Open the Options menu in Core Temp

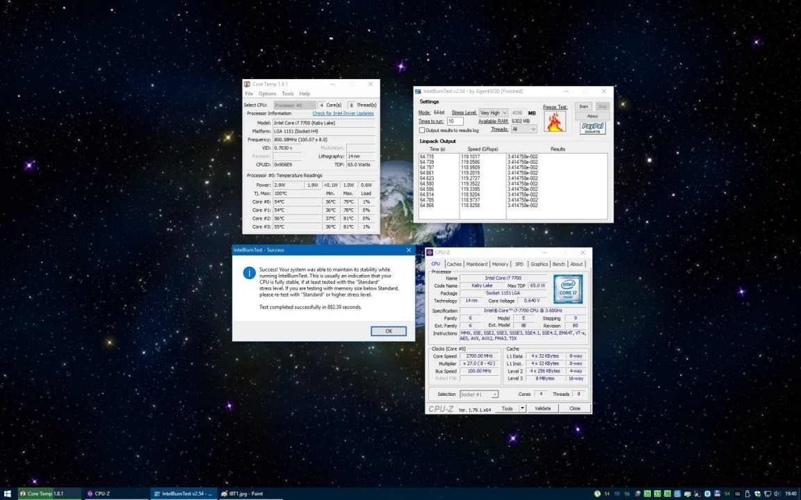267,94
